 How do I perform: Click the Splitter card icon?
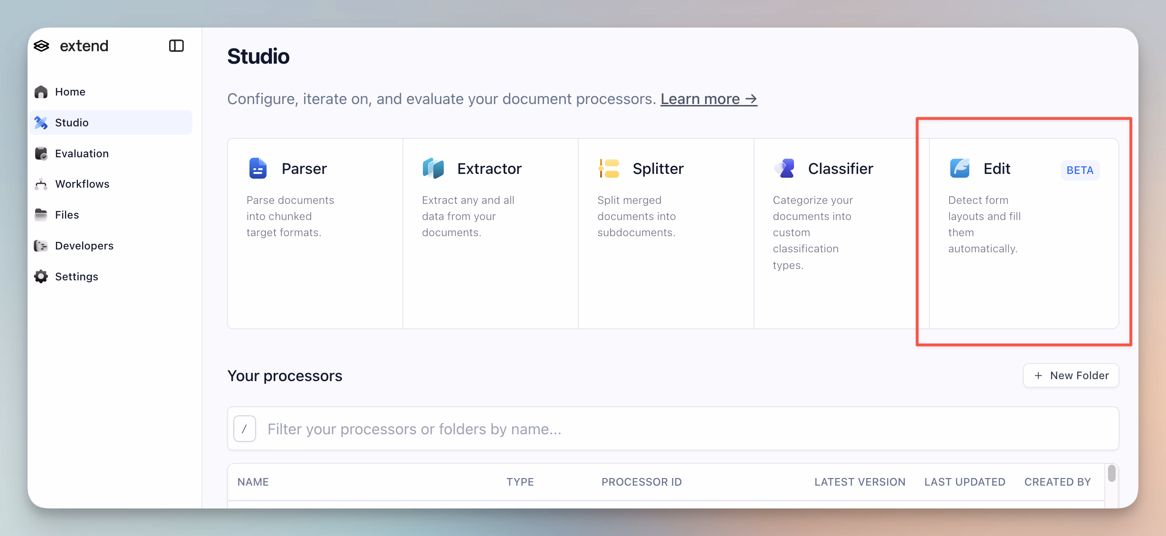[609, 168]
